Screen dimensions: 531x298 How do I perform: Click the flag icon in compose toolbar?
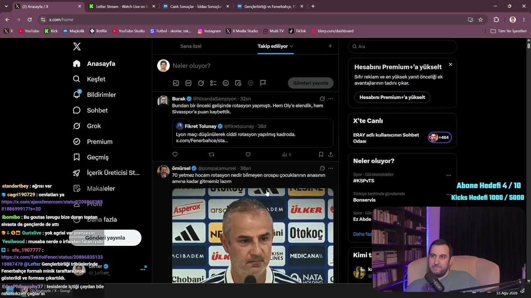point(263,83)
